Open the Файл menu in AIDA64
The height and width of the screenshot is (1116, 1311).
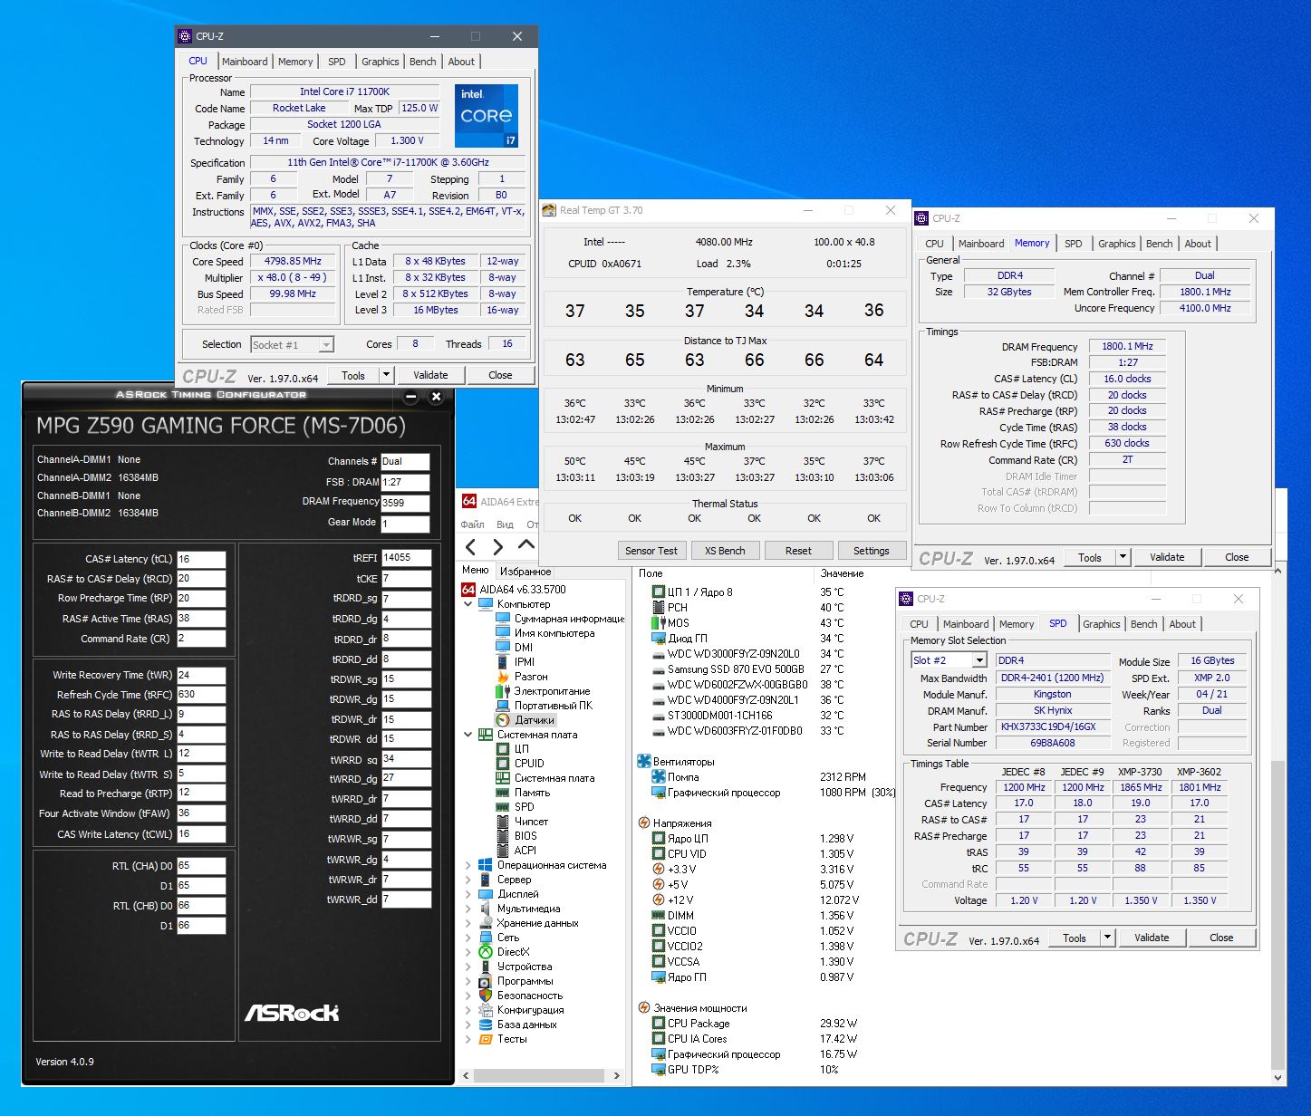pyautogui.click(x=472, y=524)
